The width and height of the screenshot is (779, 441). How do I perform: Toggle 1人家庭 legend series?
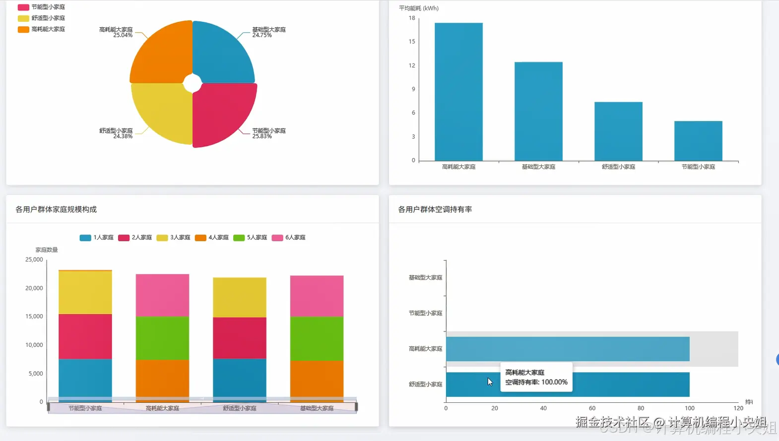[97, 237]
